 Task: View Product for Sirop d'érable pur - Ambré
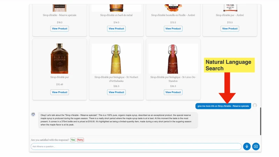pos(230,29)
